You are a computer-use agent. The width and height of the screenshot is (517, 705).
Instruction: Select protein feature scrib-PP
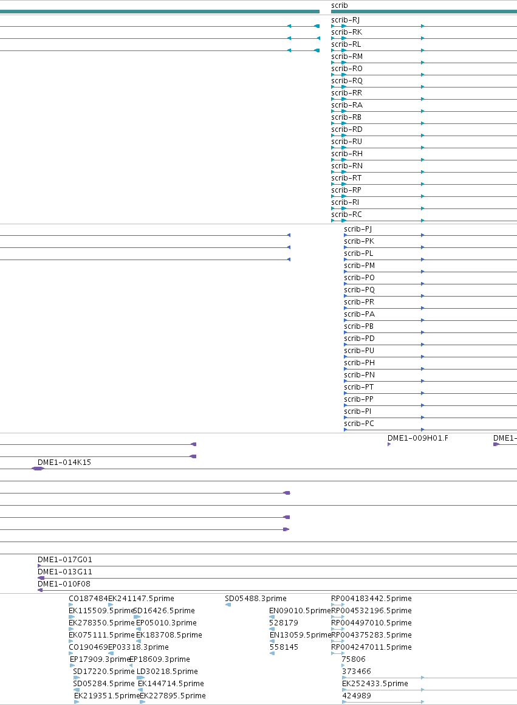(x=359, y=399)
